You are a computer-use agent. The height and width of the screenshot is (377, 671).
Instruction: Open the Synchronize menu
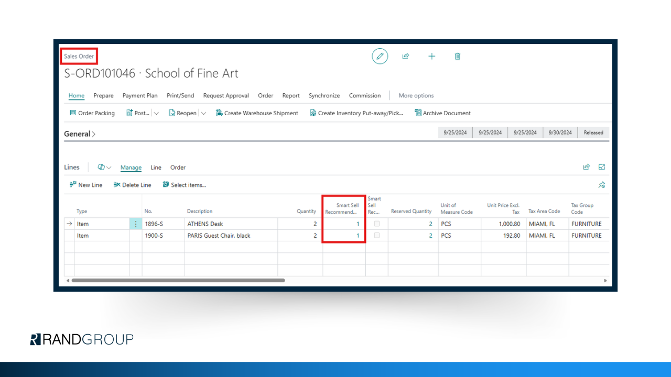pyautogui.click(x=324, y=96)
